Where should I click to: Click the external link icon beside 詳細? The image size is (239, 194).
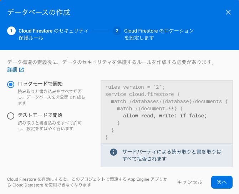click(21, 70)
